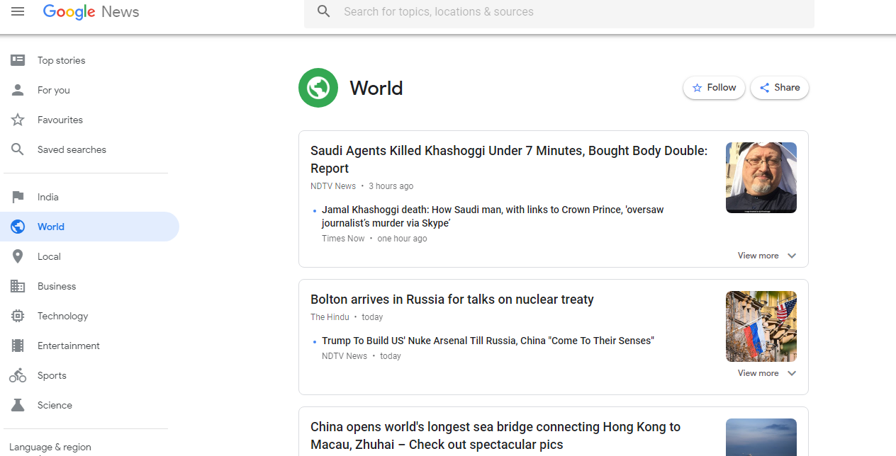The height and width of the screenshot is (456, 896).
Task: Click the Sports bicycle icon
Action: pyautogui.click(x=18, y=375)
